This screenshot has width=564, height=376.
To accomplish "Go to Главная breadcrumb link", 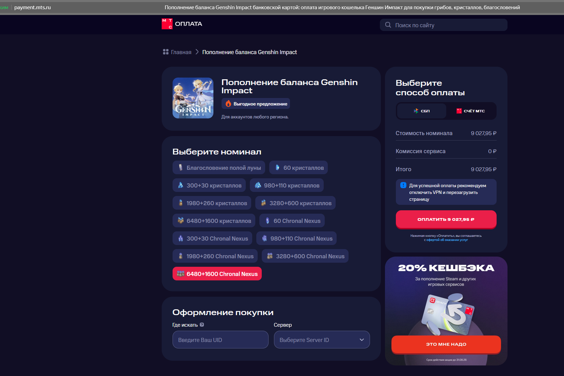I will (x=181, y=52).
